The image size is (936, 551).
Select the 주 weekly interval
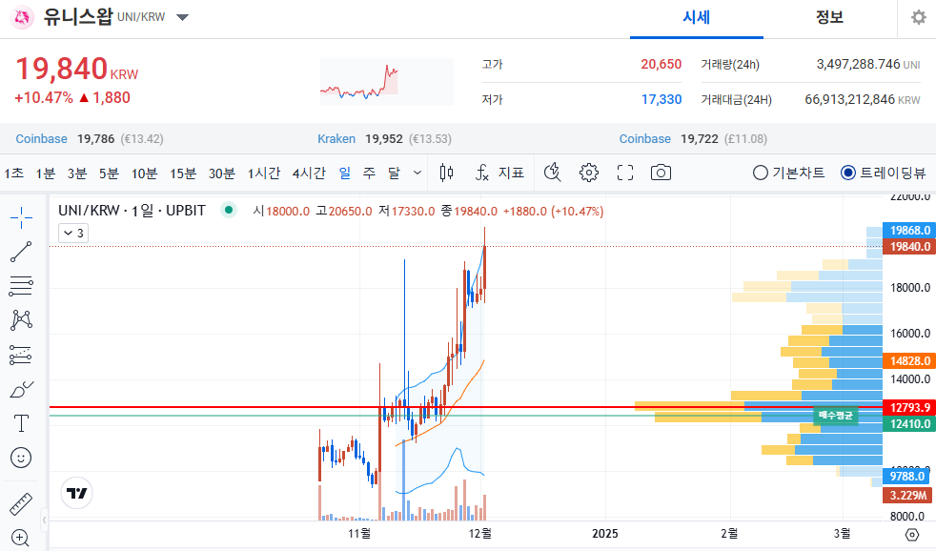point(370,173)
